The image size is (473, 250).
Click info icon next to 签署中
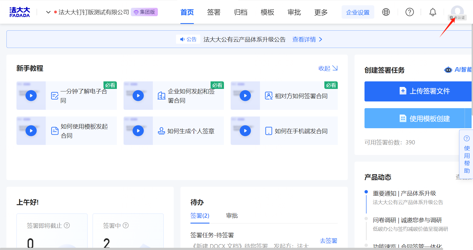click(x=126, y=225)
